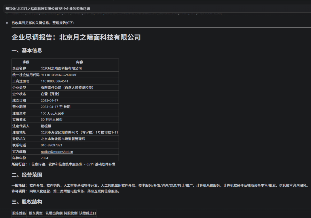The width and height of the screenshot is (311, 218).
Task: Click the 在营（开业） status cell
Action: [x=50, y=94]
